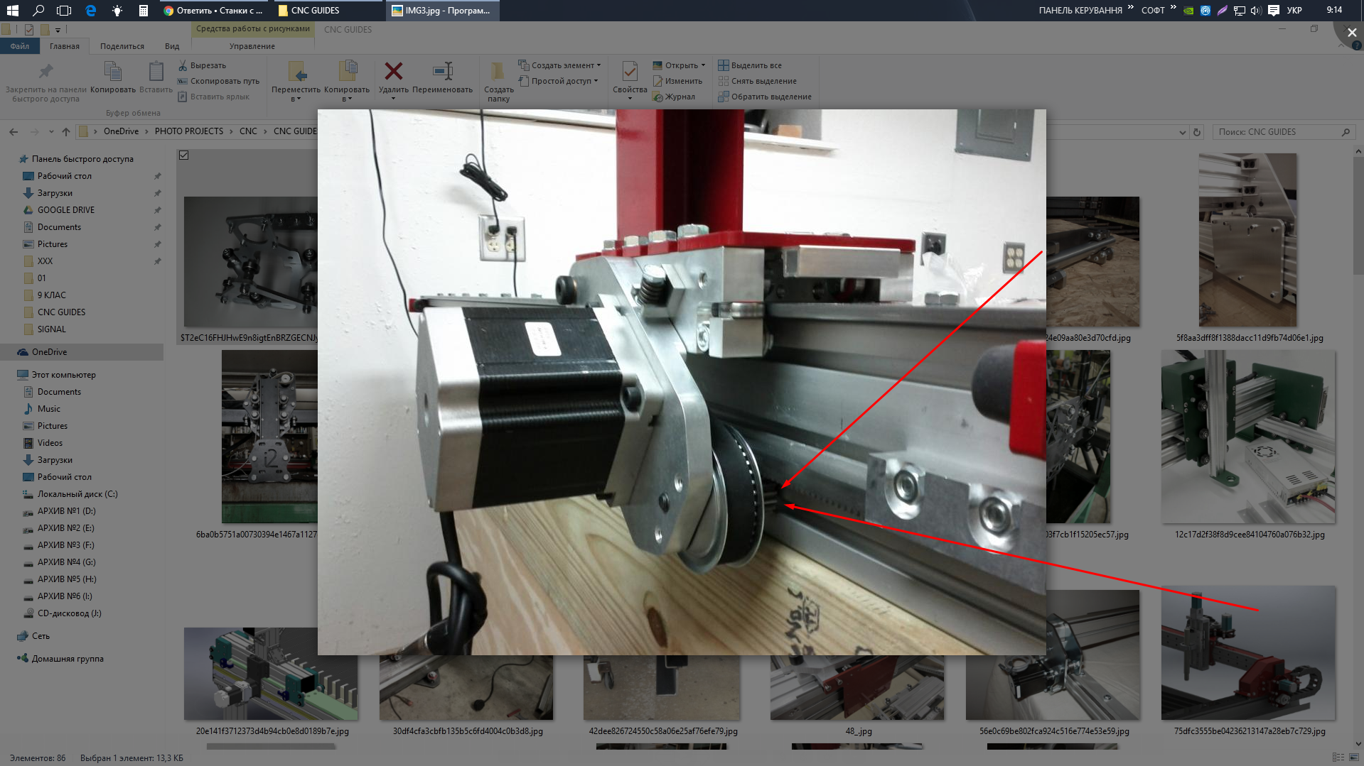Go back in Explorer navigation

coord(14,131)
